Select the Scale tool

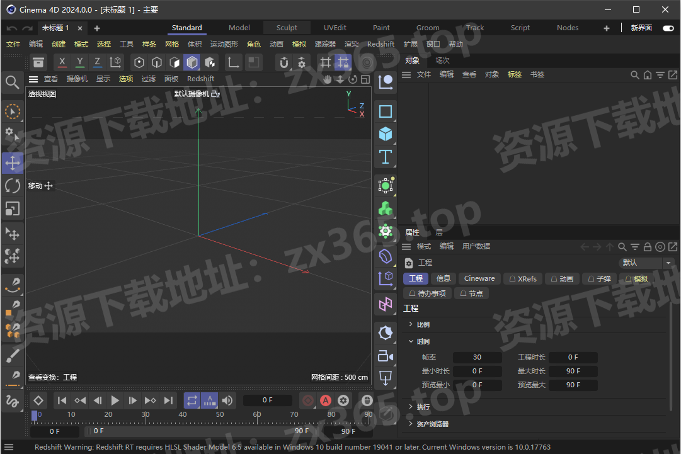click(13, 209)
